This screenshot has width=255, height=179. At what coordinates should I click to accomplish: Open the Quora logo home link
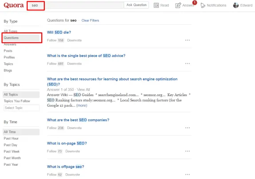(x=14, y=5)
